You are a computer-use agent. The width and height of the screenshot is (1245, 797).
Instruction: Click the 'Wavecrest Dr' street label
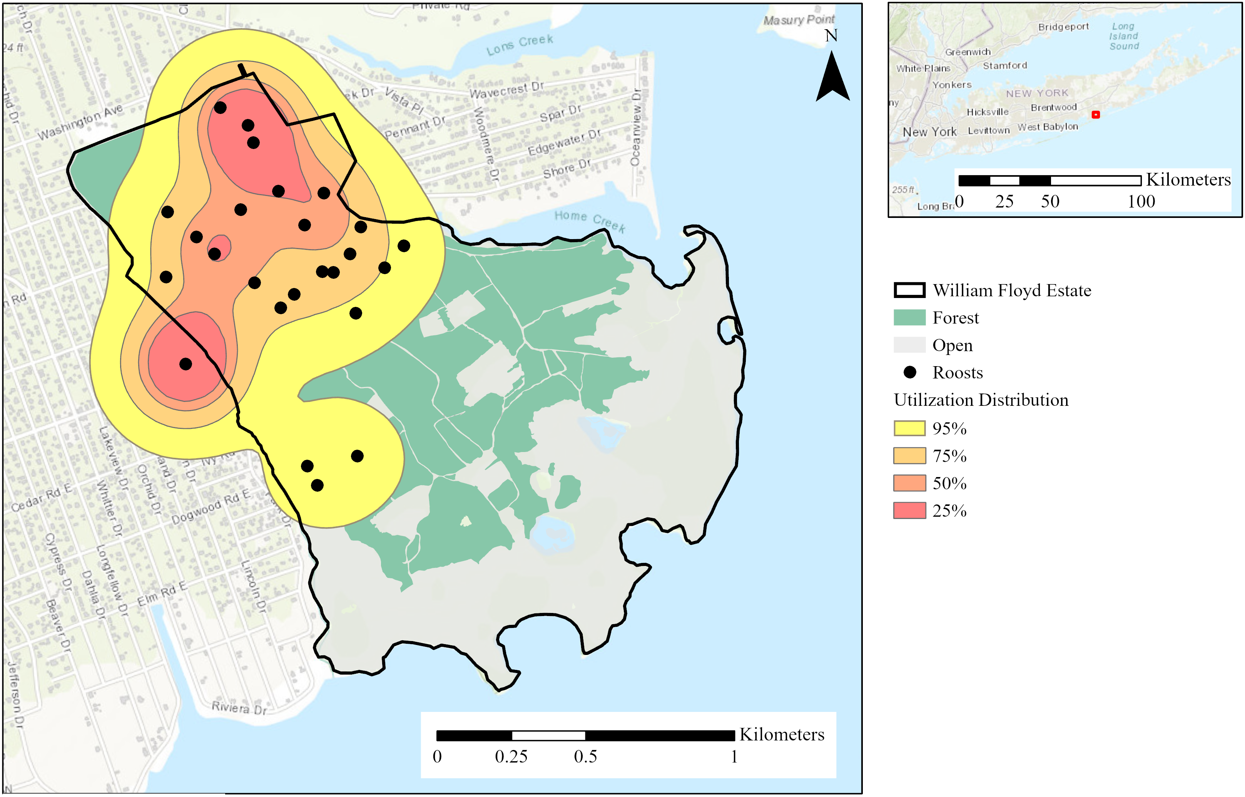[506, 90]
